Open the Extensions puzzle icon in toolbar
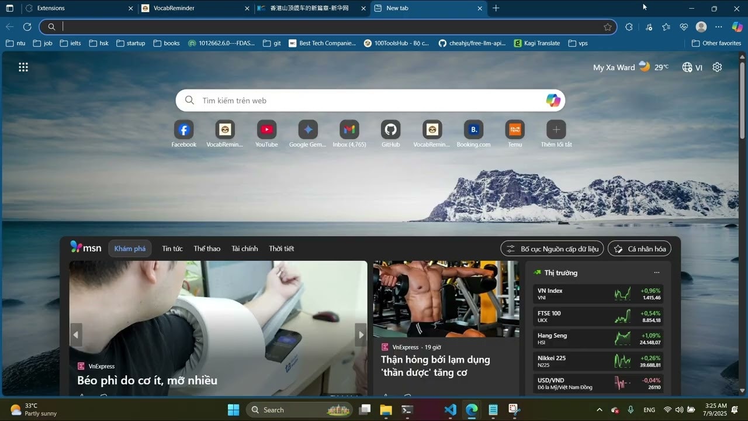748x421 pixels. coord(629,27)
